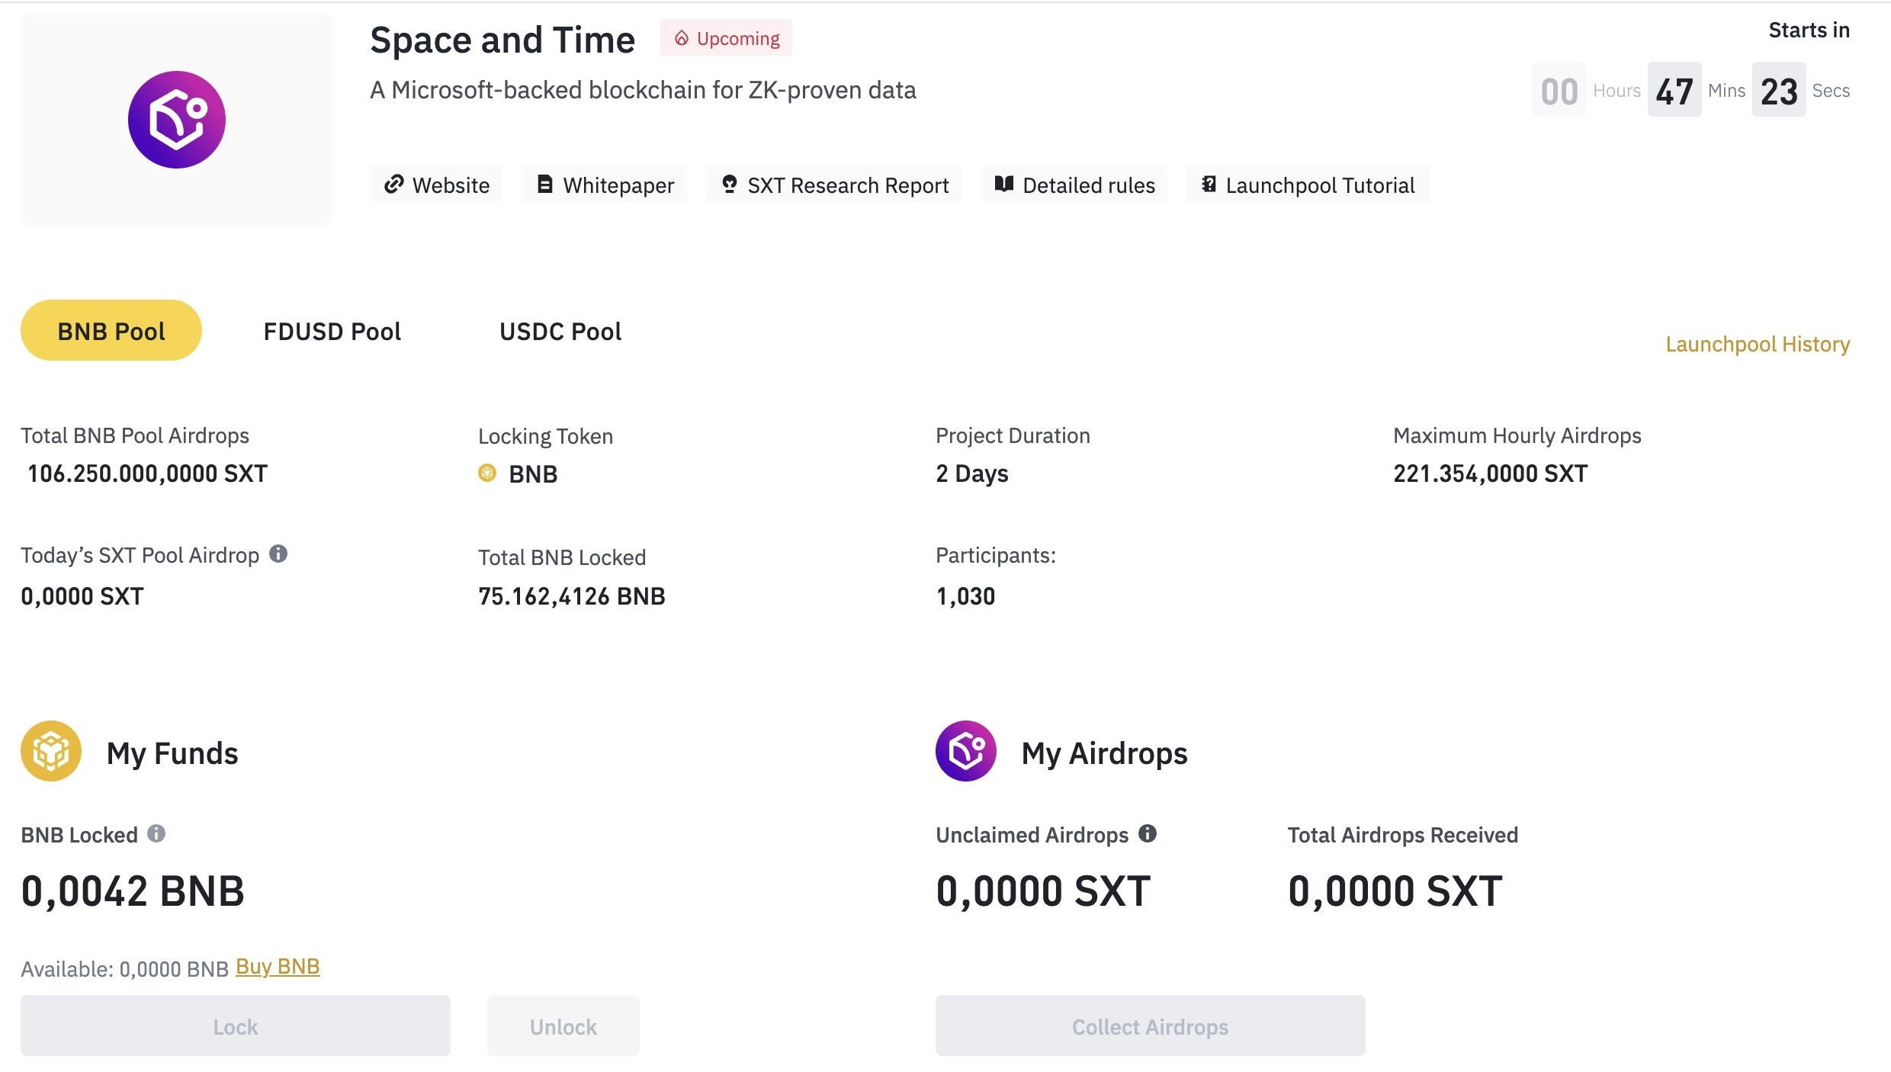
Task: Click the Upcoming status flame icon
Action: click(x=682, y=38)
